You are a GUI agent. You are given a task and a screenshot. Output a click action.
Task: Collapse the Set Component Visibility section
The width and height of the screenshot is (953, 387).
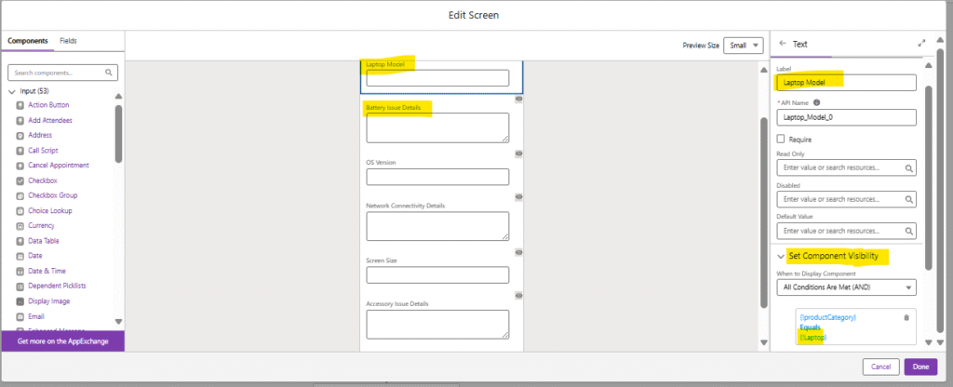(781, 256)
